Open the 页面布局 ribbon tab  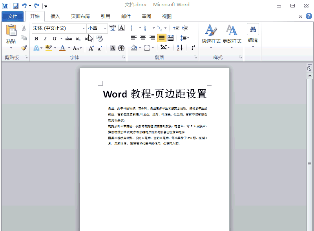pyautogui.click(x=80, y=16)
